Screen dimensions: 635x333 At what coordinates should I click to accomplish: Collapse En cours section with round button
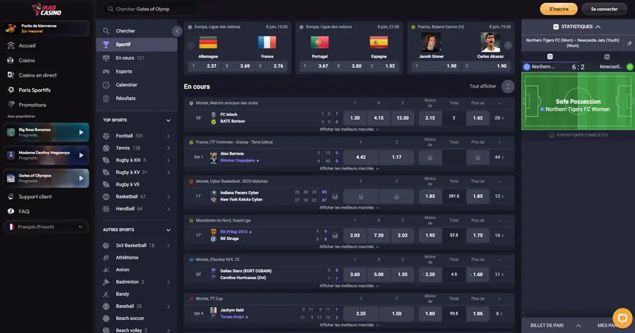pos(507,87)
